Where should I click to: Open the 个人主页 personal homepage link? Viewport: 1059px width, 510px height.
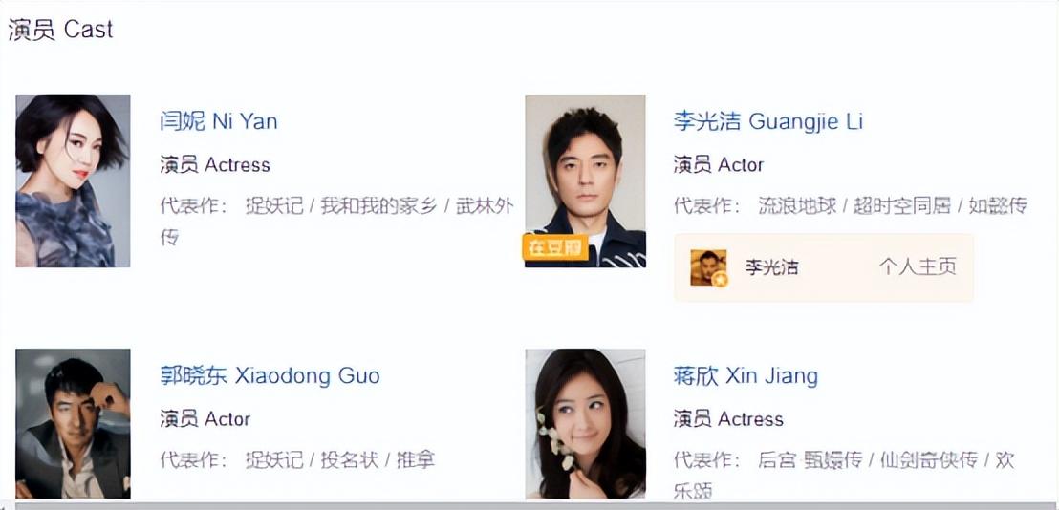coord(918,267)
